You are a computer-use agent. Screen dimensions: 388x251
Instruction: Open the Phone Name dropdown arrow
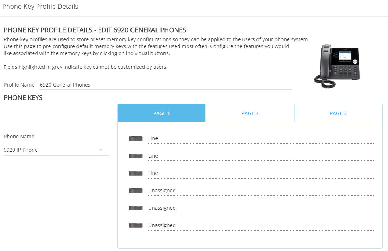100,150
